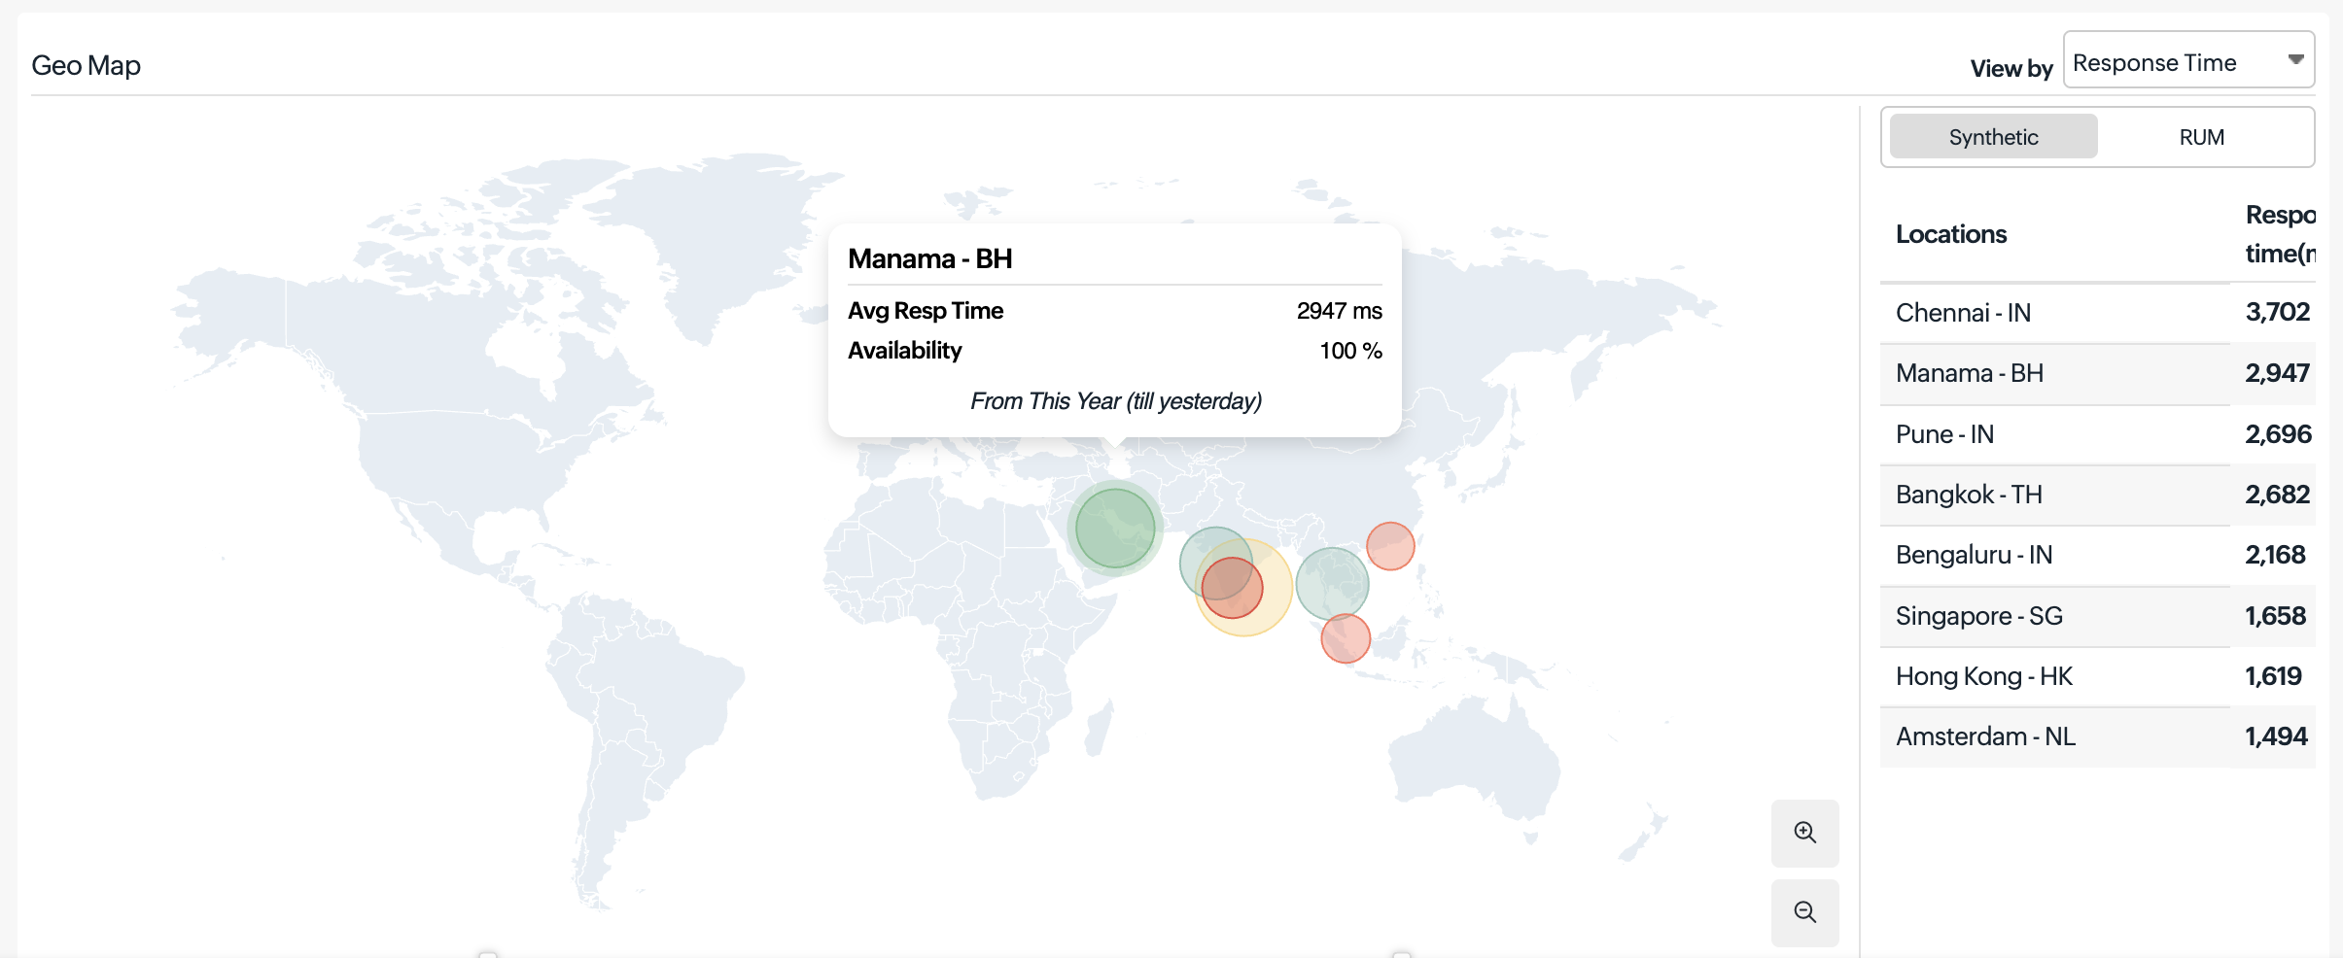Click Amsterdam - NL in locations list
The width and height of the screenshot is (2343, 958).
pyautogui.click(x=1985, y=736)
